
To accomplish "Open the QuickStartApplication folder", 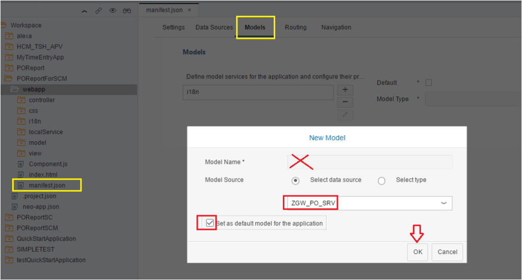I will [x=46, y=239].
